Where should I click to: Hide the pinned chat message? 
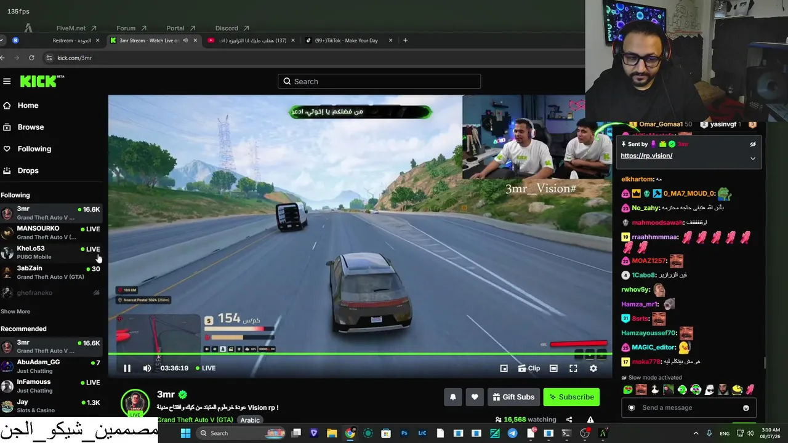752,144
